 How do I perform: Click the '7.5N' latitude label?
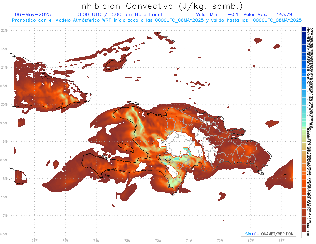4,197
